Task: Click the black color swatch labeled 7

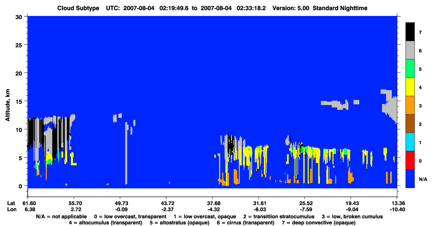Action: 410,32
